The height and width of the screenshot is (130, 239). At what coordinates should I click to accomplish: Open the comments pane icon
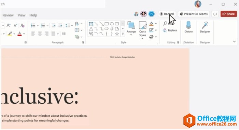[215, 14]
